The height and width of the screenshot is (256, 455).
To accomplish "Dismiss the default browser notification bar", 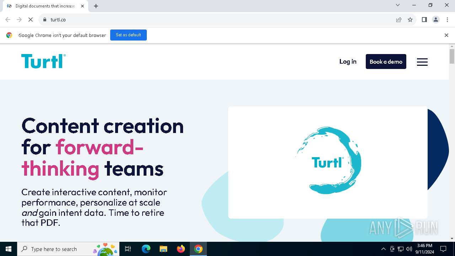I will click(x=446, y=35).
